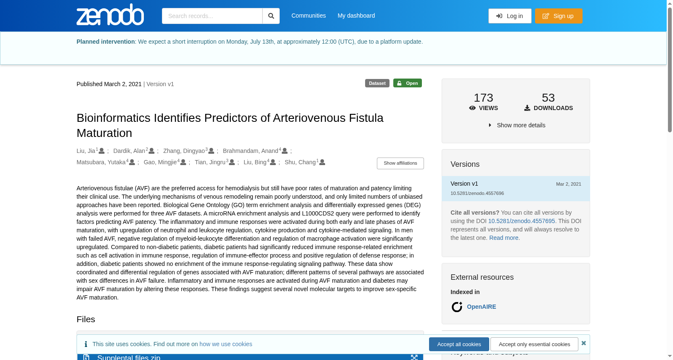The height and width of the screenshot is (360, 673).
Task: Accept only essential cookies
Action: [534, 344]
